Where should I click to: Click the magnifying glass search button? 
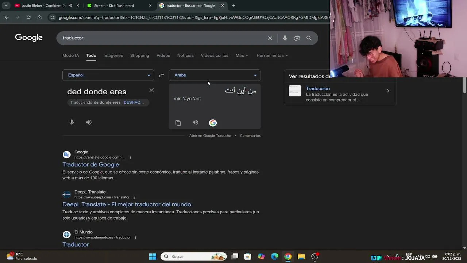click(309, 38)
